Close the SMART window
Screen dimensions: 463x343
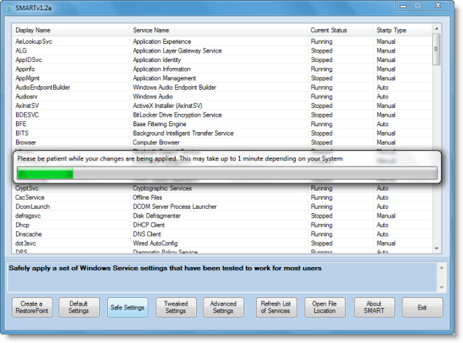(438, 6)
